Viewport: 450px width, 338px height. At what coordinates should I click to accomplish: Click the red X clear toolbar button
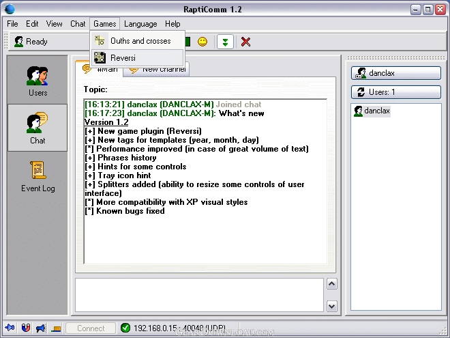click(245, 42)
